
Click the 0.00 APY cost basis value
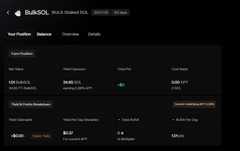[180, 82]
